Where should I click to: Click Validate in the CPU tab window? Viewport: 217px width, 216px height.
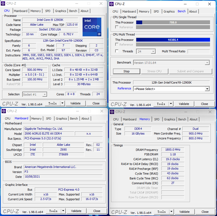[75, 103]
